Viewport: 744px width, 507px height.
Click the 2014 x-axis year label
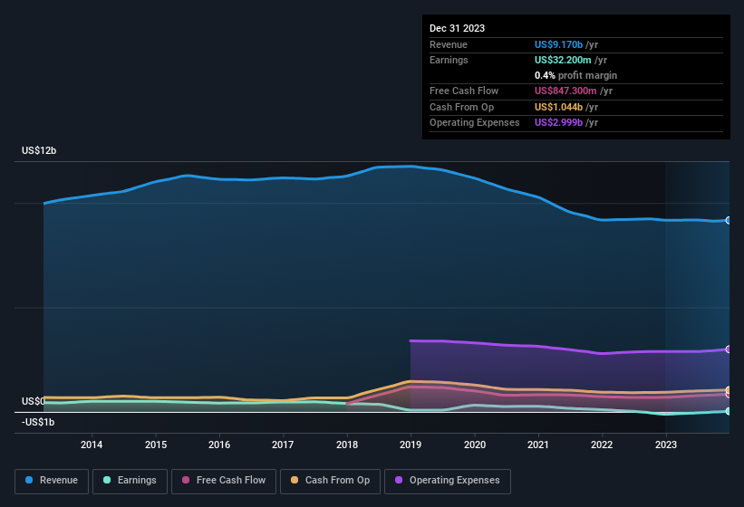92,445
